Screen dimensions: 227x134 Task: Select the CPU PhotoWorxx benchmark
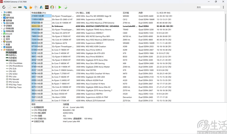[x=16, y=66]
